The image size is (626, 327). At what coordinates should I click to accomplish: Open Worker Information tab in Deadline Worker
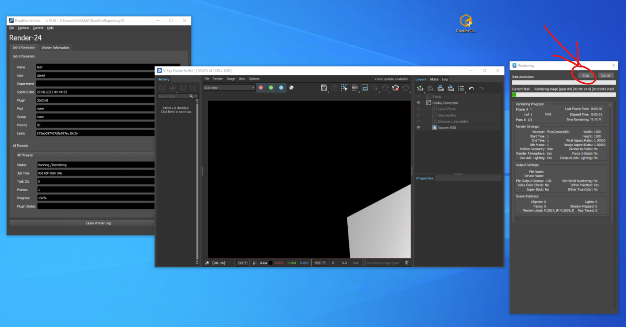pos(55,48)
